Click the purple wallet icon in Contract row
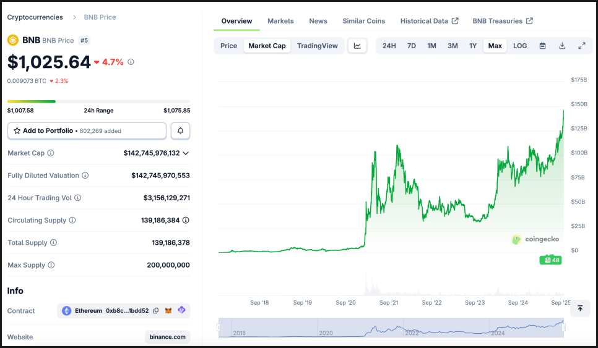The width and height of the screenshot is (598, 348). 181,310
